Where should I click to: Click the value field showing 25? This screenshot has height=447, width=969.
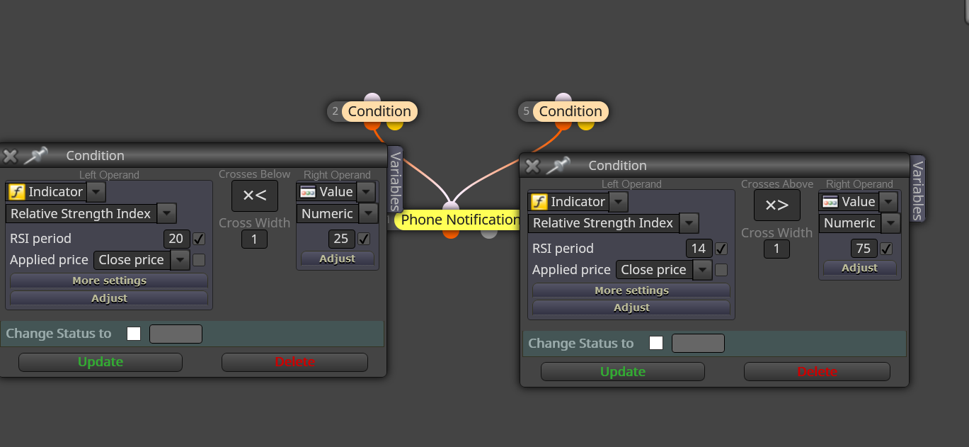342,239
